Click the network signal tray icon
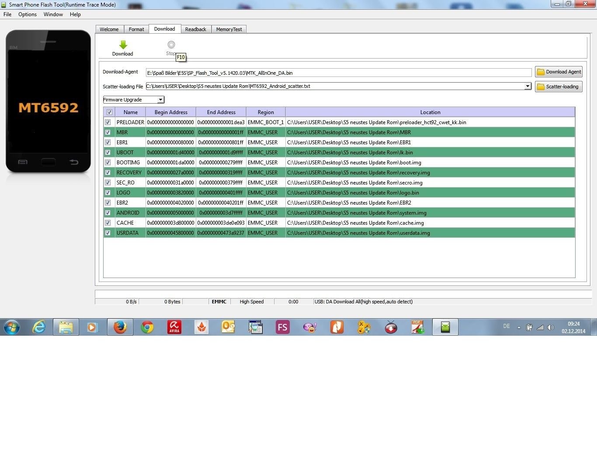The image size is (597, 466). coord(540,327)
